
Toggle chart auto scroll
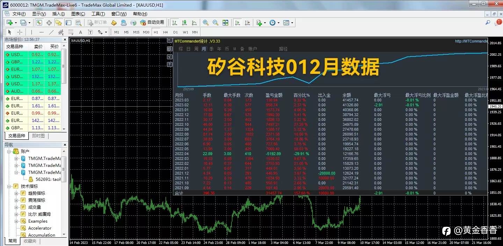238,23
